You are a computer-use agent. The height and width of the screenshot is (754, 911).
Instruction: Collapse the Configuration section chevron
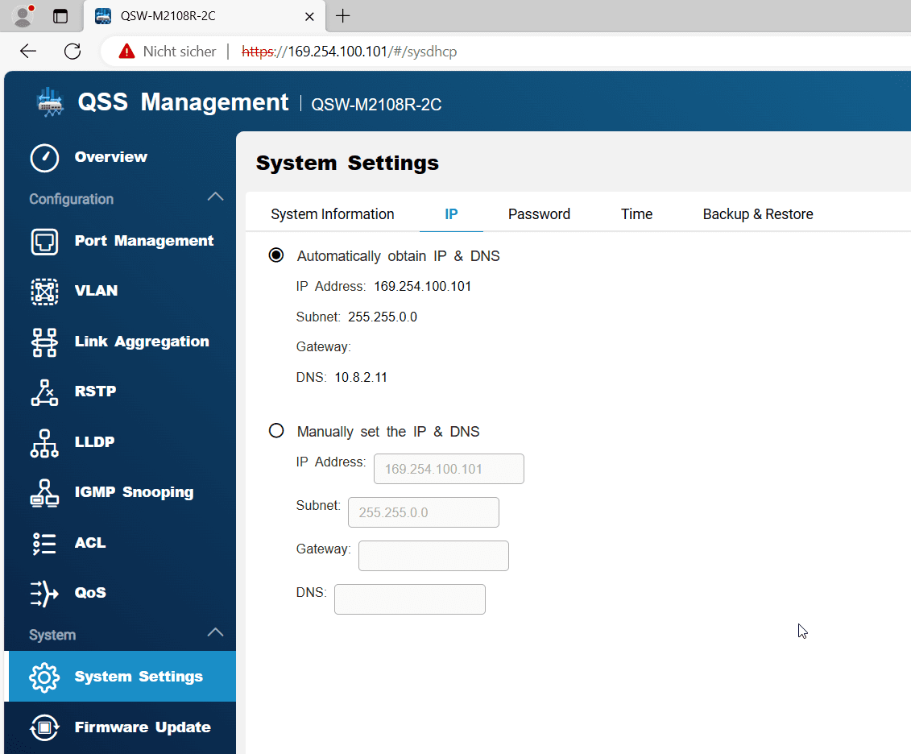pyautogui.click(x=216, y=197)
